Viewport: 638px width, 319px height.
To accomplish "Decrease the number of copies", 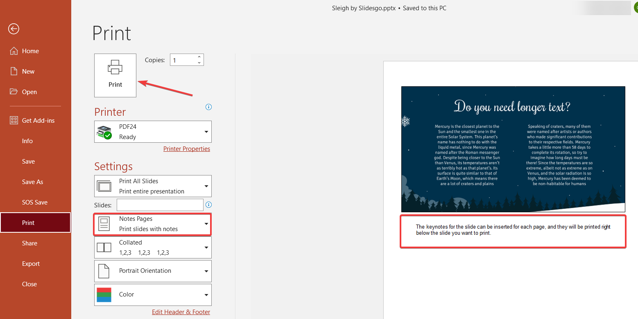I will pyautogui.click(x=199, y=63).
